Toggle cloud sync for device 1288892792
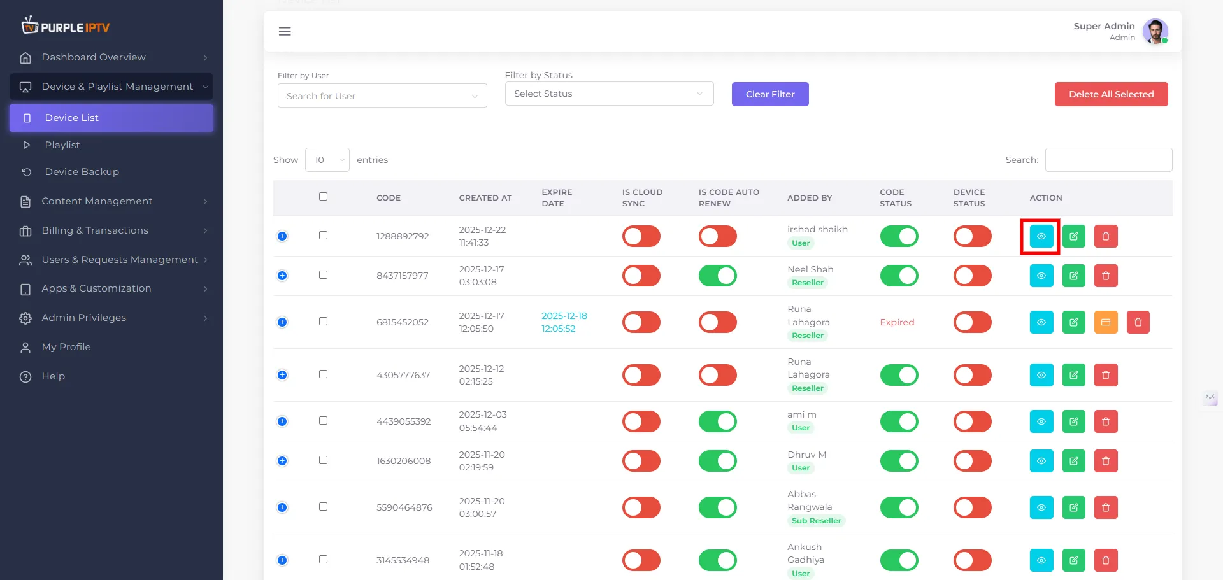The width and height of the screenshot is (1223, 580). click(641, 236)
